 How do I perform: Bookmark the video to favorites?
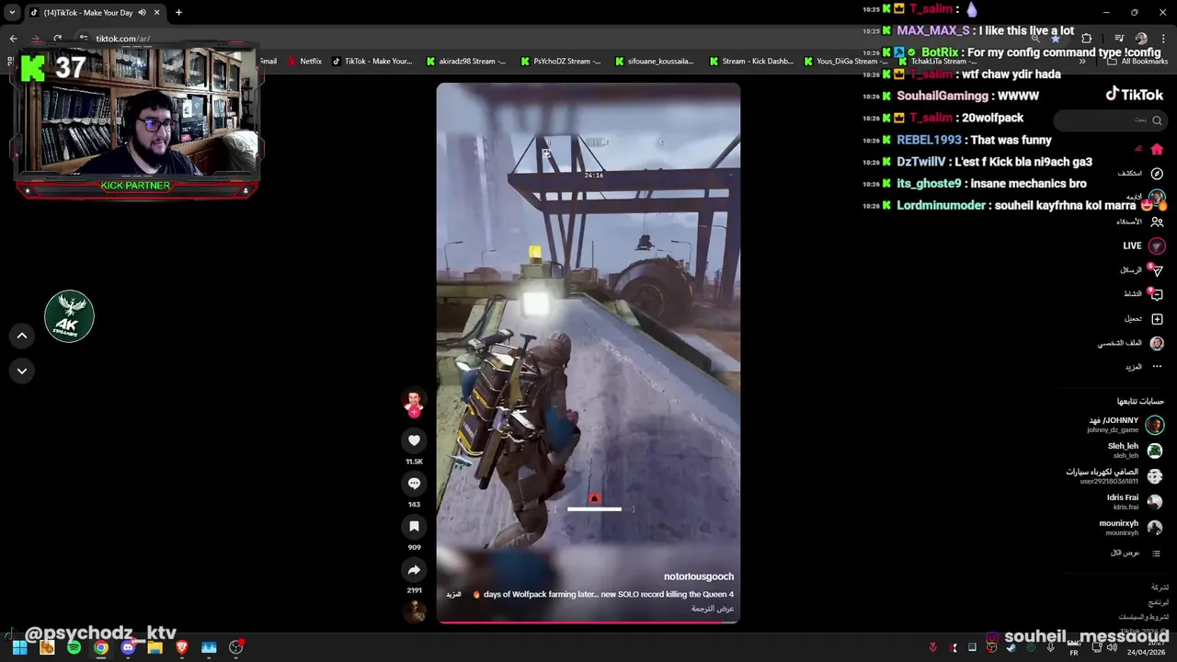[x=414, y=526]
